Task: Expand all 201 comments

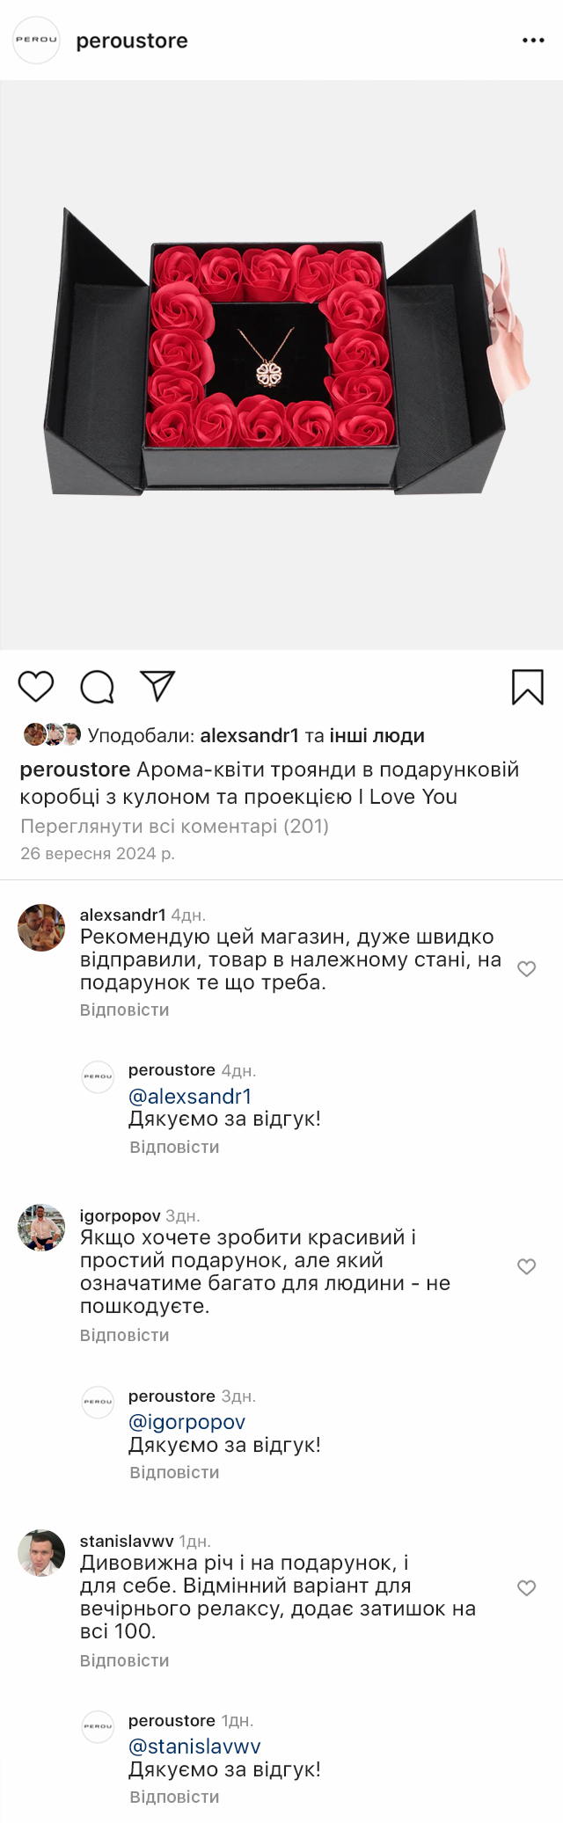Action: coord(174,826)
